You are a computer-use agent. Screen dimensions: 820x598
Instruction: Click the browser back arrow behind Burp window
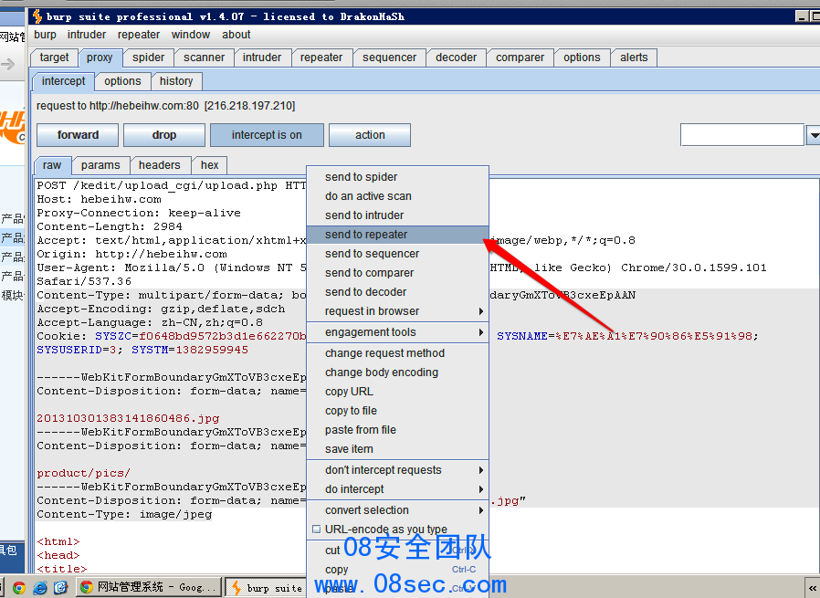(x=8, y=64)
